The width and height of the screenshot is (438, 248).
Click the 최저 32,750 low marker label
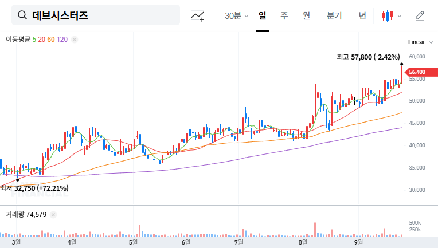click(34, 188)
